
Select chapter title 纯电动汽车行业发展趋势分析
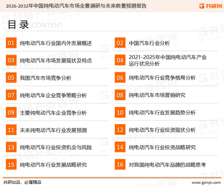162,113
